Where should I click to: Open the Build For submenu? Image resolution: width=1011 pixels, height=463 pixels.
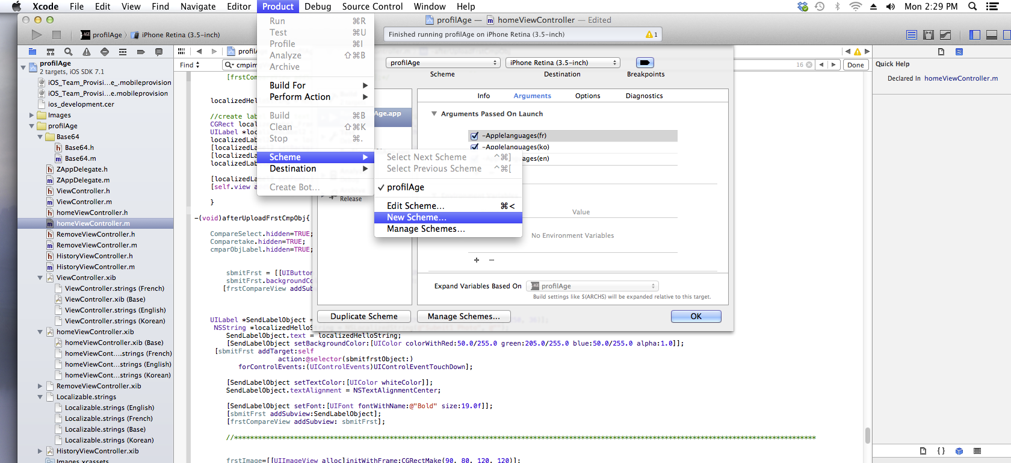[316, 85]
